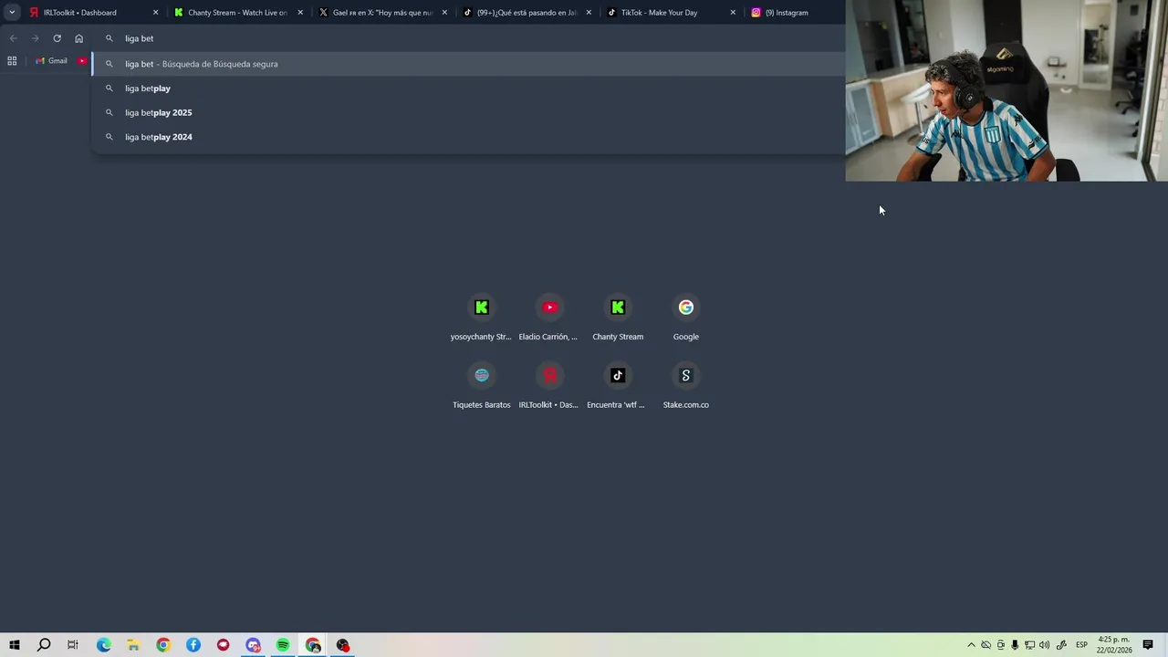This screenshot has height=657, width=1168.
Task: Open the Meet Now camera tray icon
Action: (x=1000, y=645)
